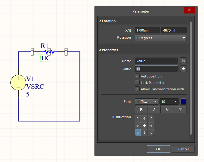Screen dimensions: 204x162
Task: Set justification to bottom-center arrow
Action: 144,133
